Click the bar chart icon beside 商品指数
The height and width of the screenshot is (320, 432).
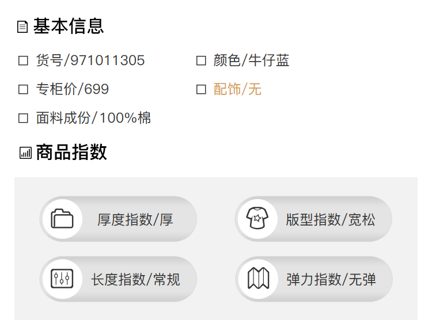tap(25, 153)
